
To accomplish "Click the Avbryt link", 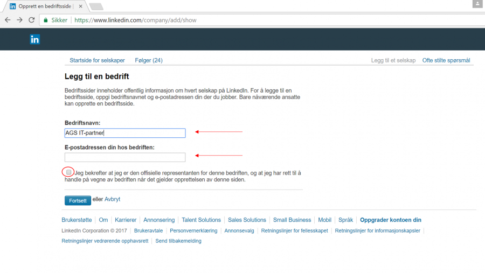I will pyautogui.click(x=112, y=199).
